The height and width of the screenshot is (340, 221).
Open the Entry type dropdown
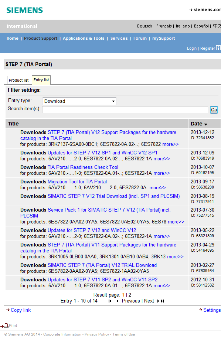[79, 101]
